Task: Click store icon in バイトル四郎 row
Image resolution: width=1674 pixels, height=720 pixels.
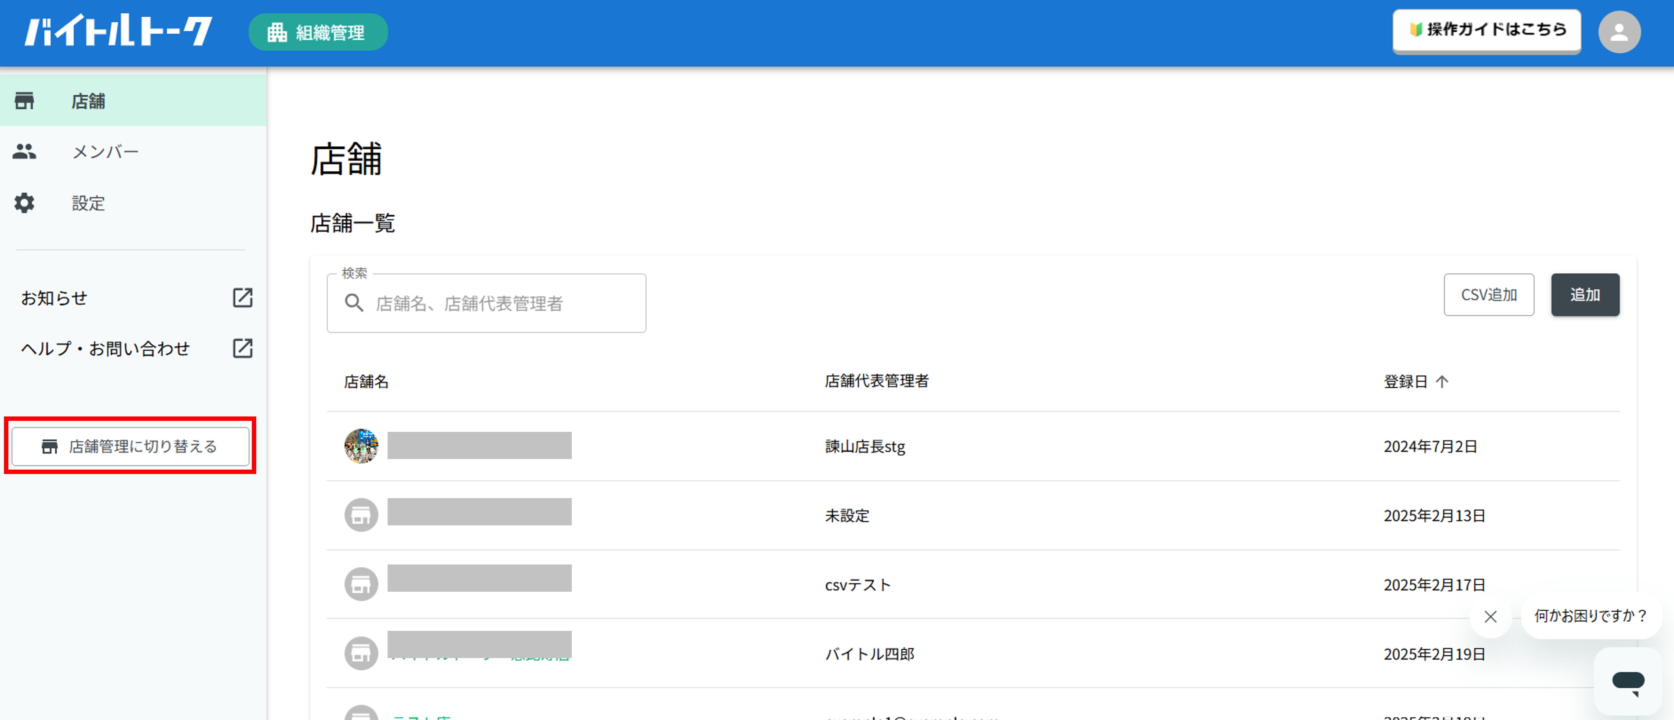Action: coord(361,653)
